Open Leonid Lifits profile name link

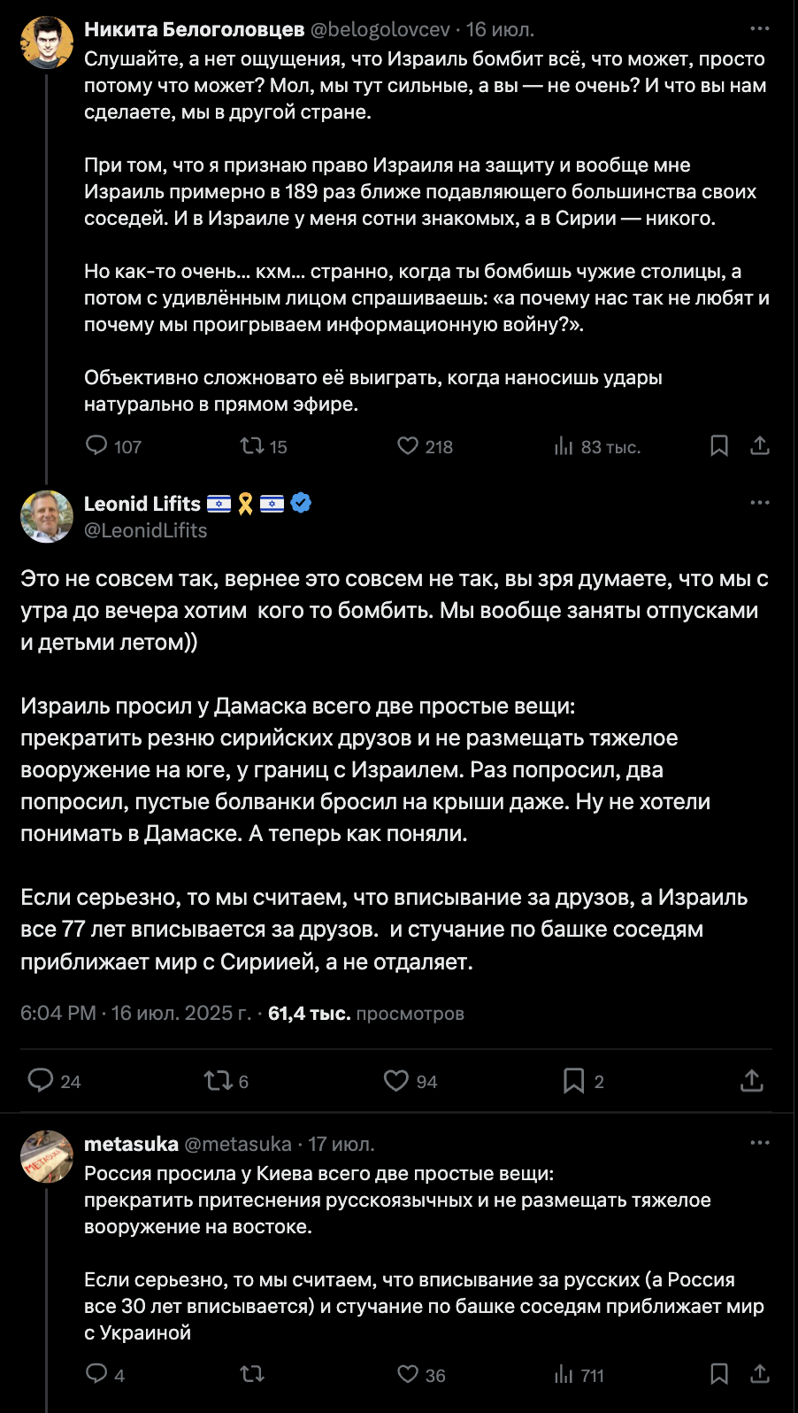point(142,504)
